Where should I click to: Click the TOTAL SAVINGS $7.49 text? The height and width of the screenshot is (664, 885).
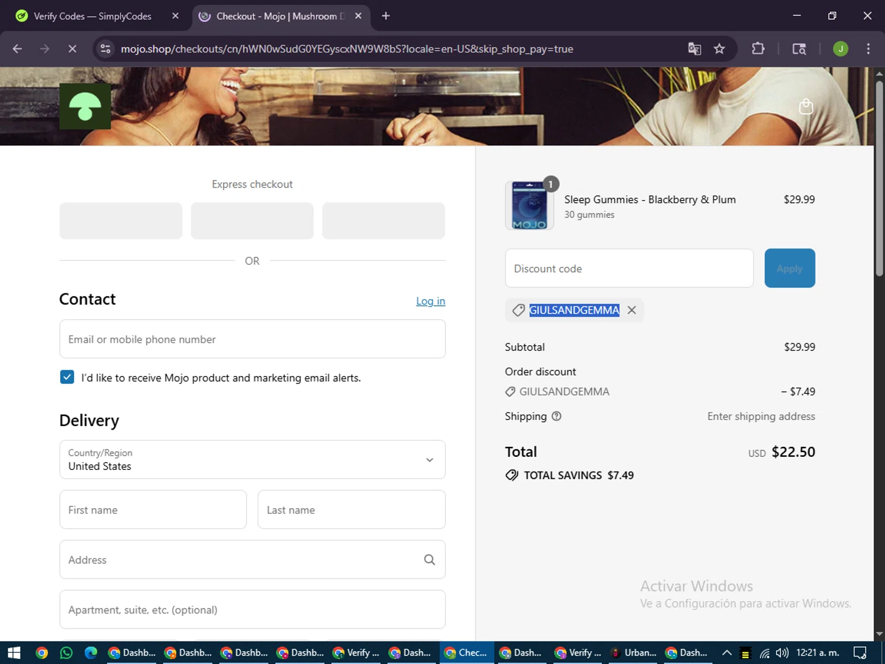(x=579, y=475)
